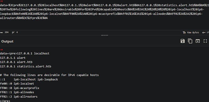Click the end-of-line arrow icon next to LF
The height and width of the screenshot is (102, 209).
(x=204, y=33)
